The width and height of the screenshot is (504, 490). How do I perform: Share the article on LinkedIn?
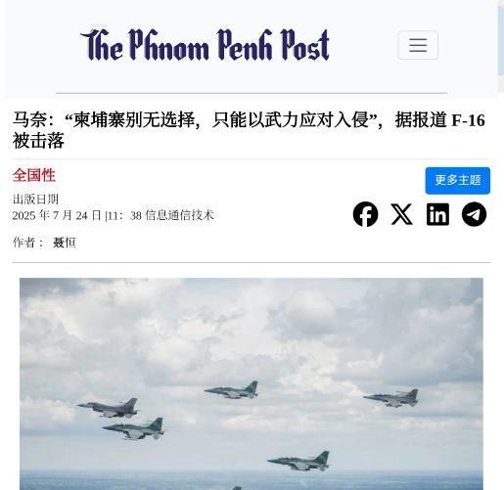point(437,214)
